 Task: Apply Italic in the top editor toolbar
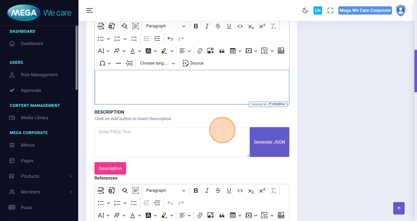pos(207,26)
